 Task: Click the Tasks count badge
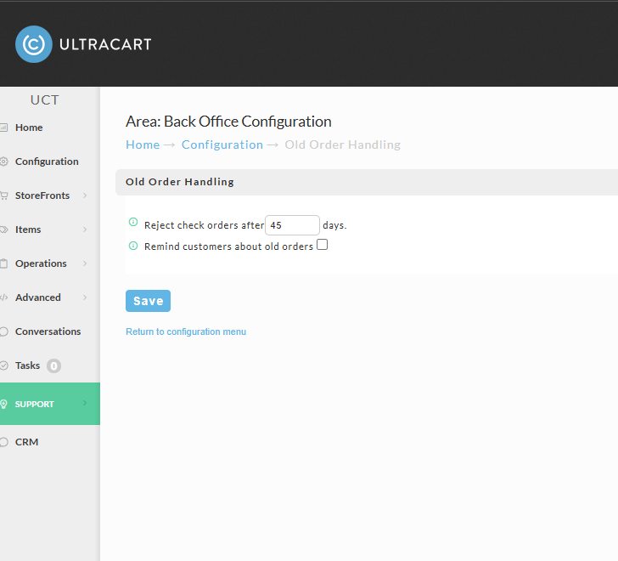[x=54, y=366]
